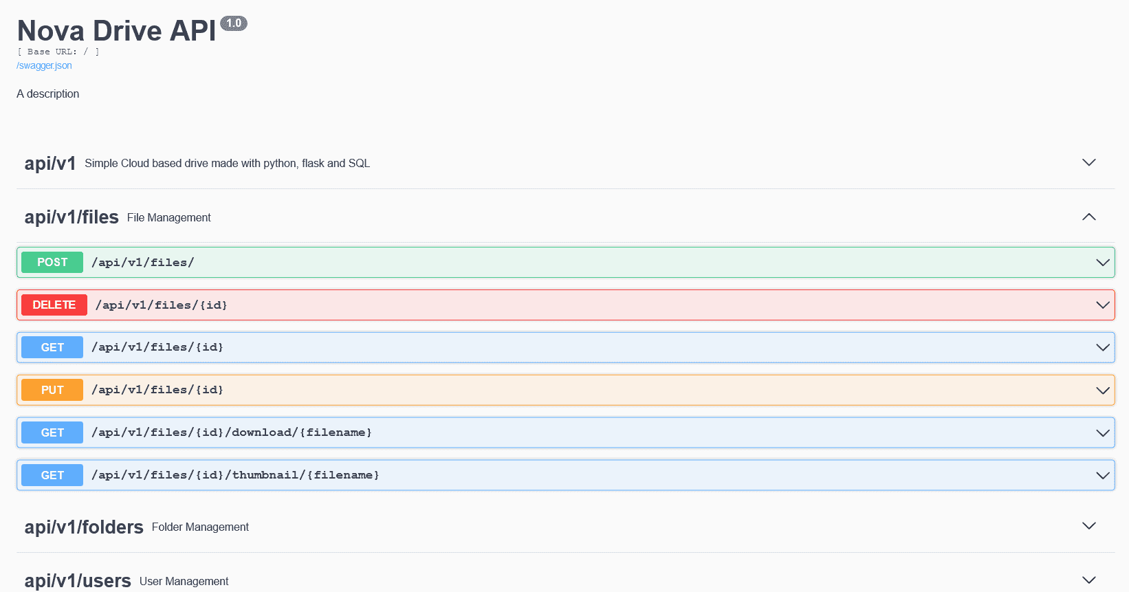Expand the api/v1 section chevron
Image resolution: width=1129 pixels, height=592 pixels.
click(x=1088, y=163)
